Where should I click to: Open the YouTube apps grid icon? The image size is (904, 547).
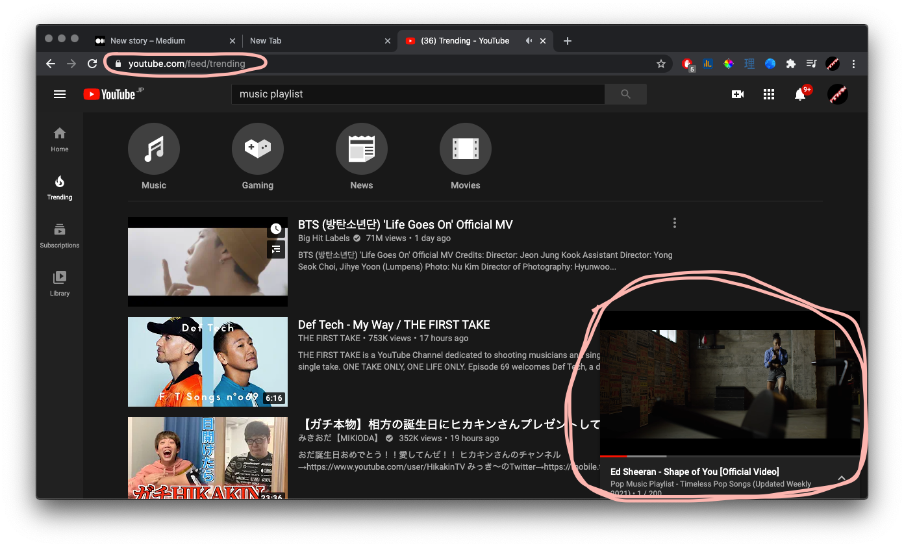tap(769, 94)
